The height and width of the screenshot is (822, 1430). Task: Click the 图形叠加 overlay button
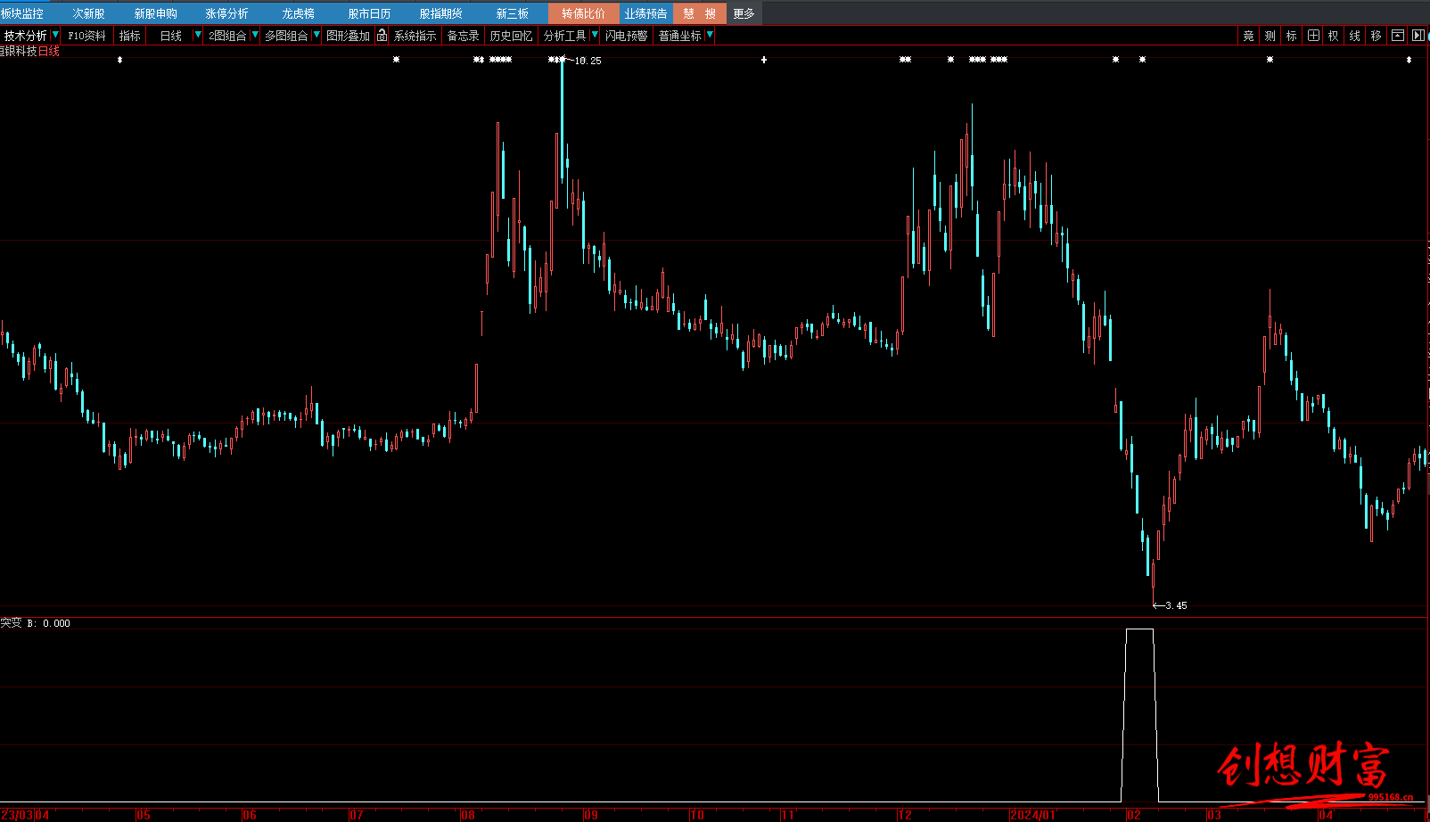[348, 36]
